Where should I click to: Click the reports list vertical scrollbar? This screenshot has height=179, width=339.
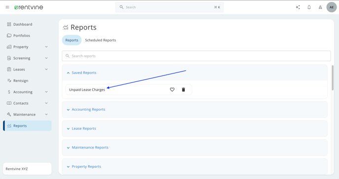click(333, 78)
